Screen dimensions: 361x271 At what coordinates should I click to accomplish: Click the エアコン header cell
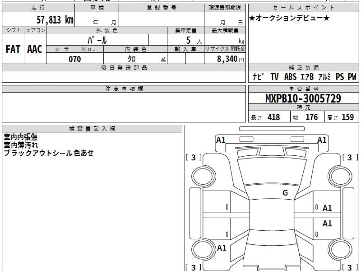click(x=35, y=30)
